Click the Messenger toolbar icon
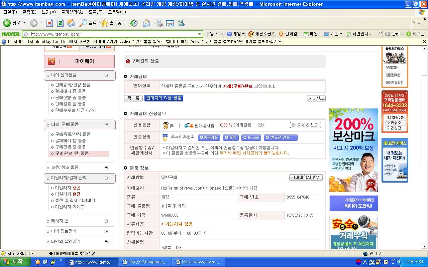Screen dimensions: 428x267 (x=181, y=23)
